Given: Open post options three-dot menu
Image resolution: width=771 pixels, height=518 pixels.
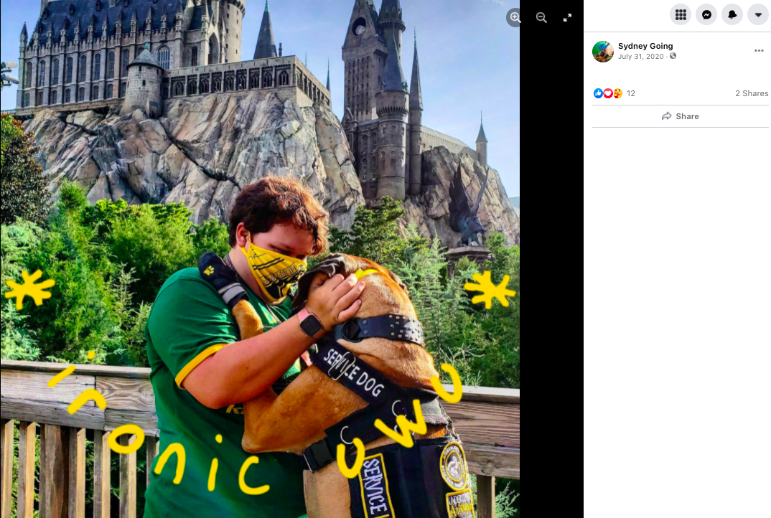Looking at the screenshot, I should click(x=759, y=51).
